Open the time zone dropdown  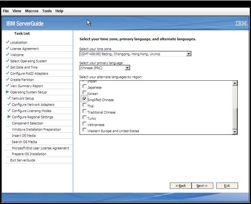click(188, 54)
